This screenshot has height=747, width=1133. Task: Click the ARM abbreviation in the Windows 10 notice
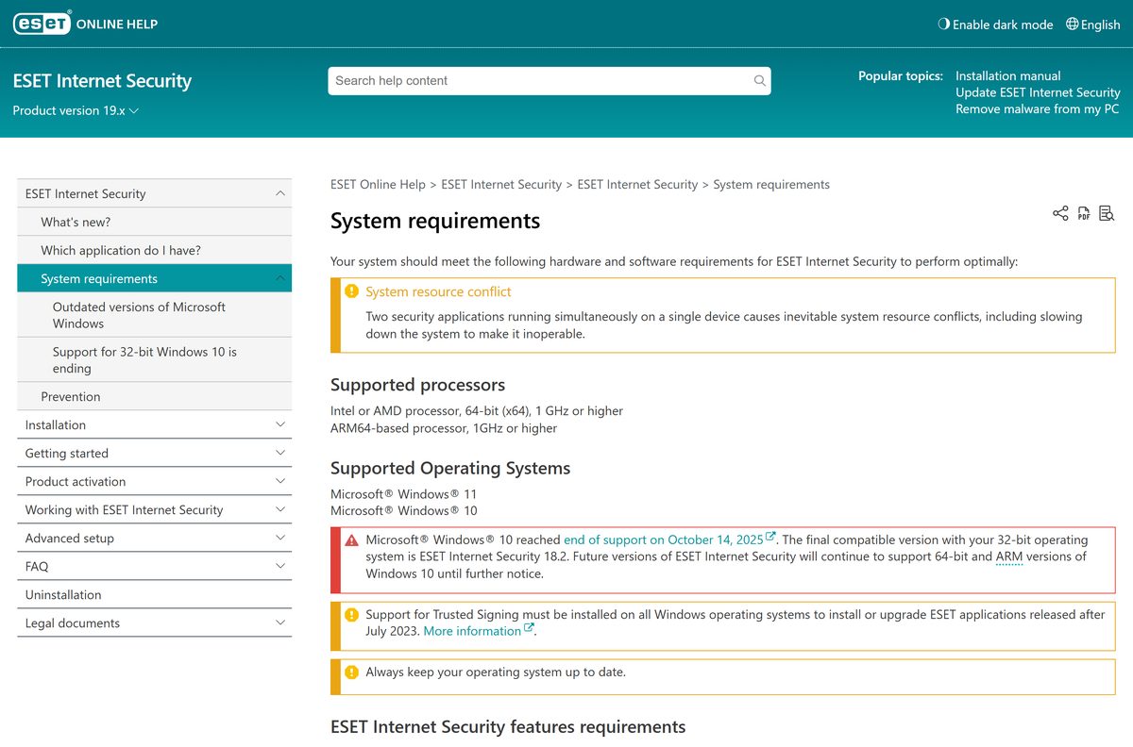(x=1009, y=556)
